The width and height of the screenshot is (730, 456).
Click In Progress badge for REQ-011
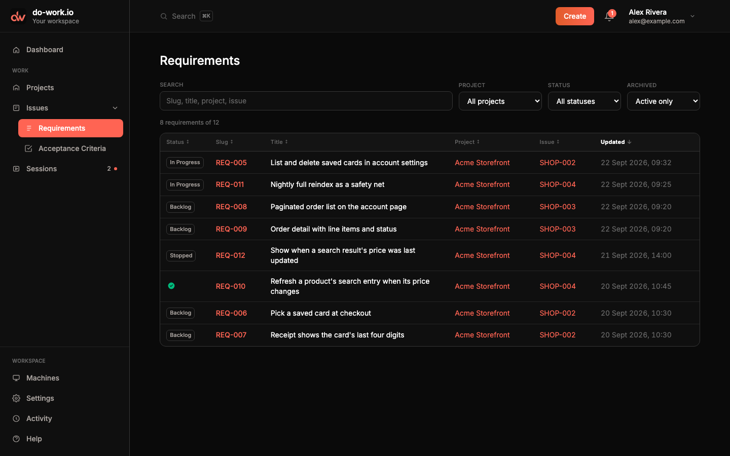click(185, 184)
